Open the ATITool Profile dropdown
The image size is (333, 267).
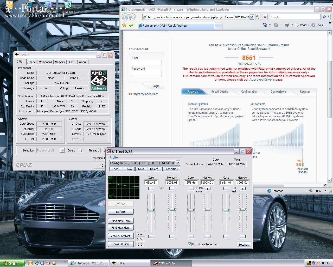click(178, 163)
